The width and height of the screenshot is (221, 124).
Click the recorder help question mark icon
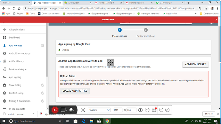(147, 110)
